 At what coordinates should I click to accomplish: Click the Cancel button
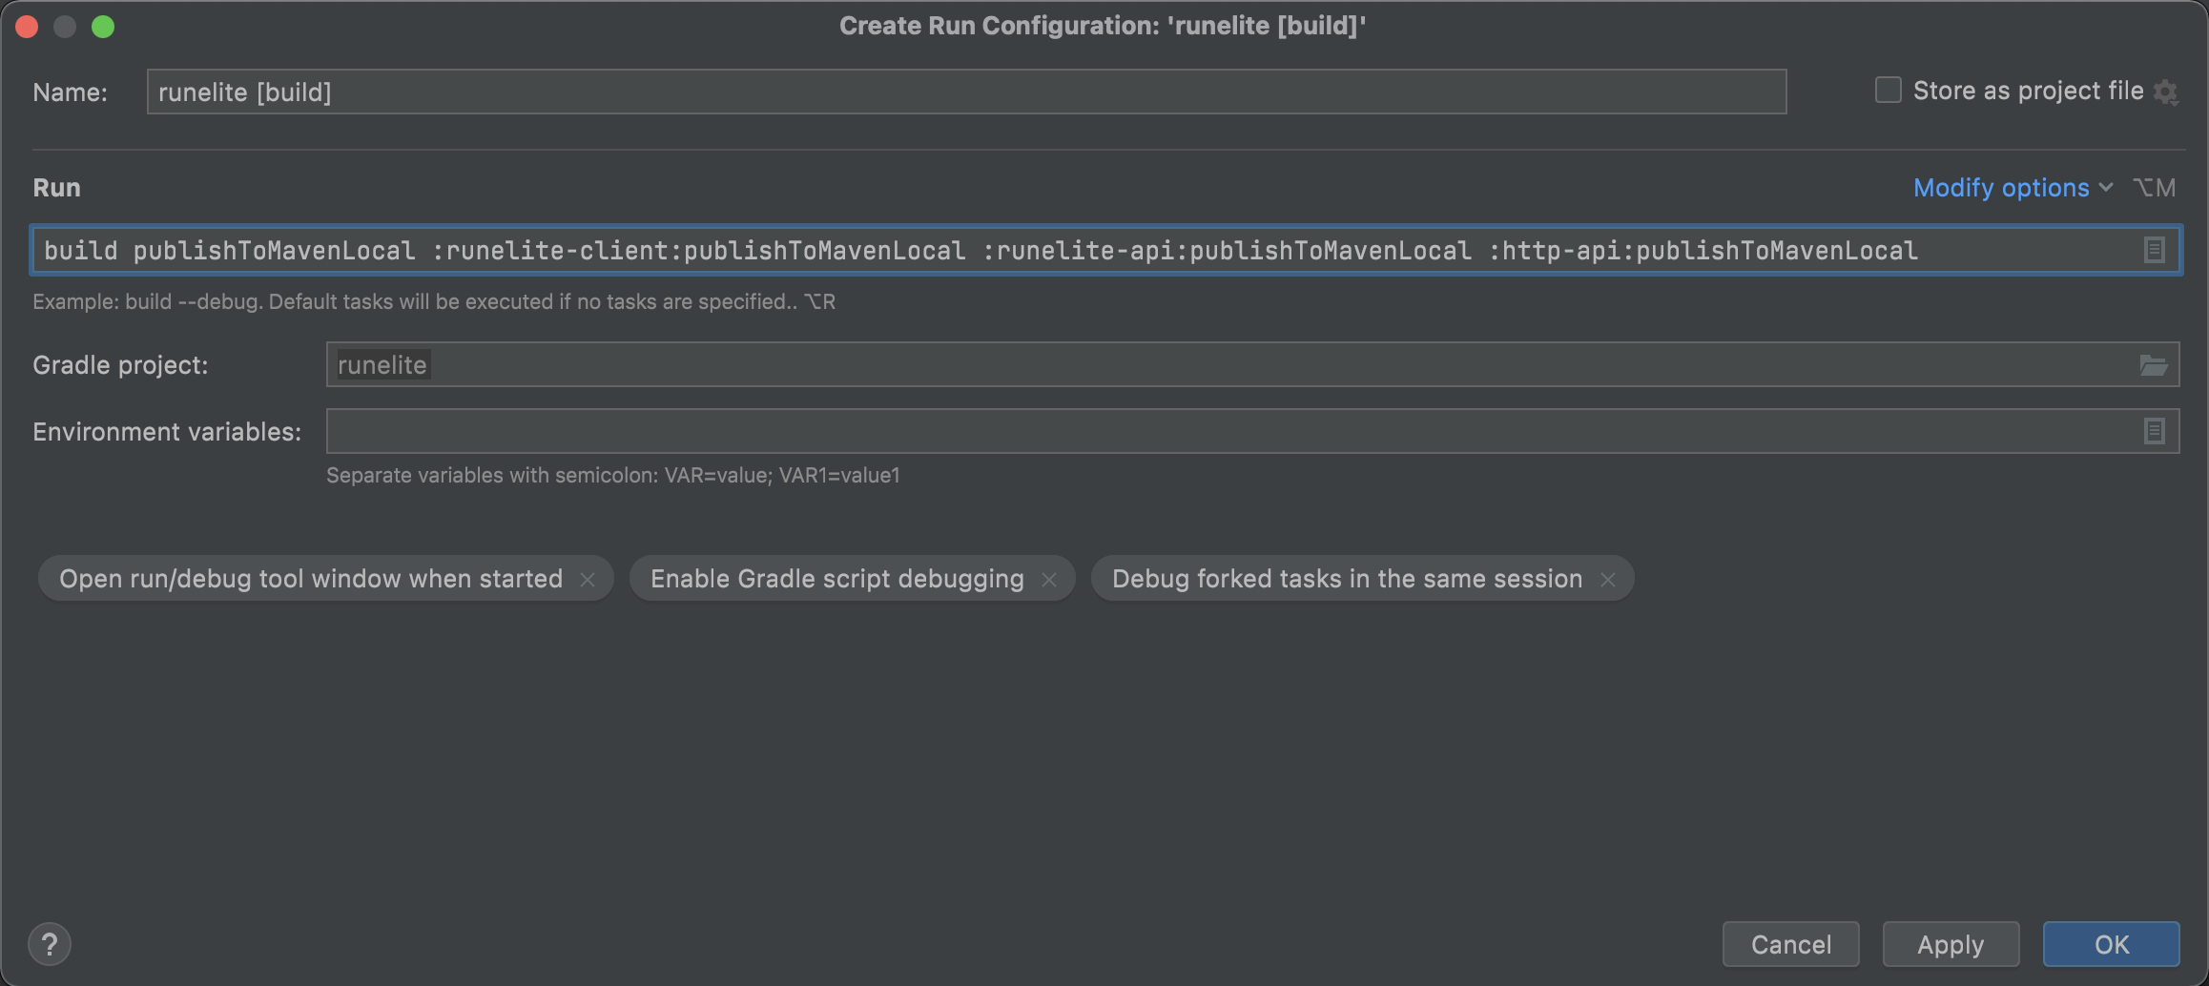[x=1790, y=944]
